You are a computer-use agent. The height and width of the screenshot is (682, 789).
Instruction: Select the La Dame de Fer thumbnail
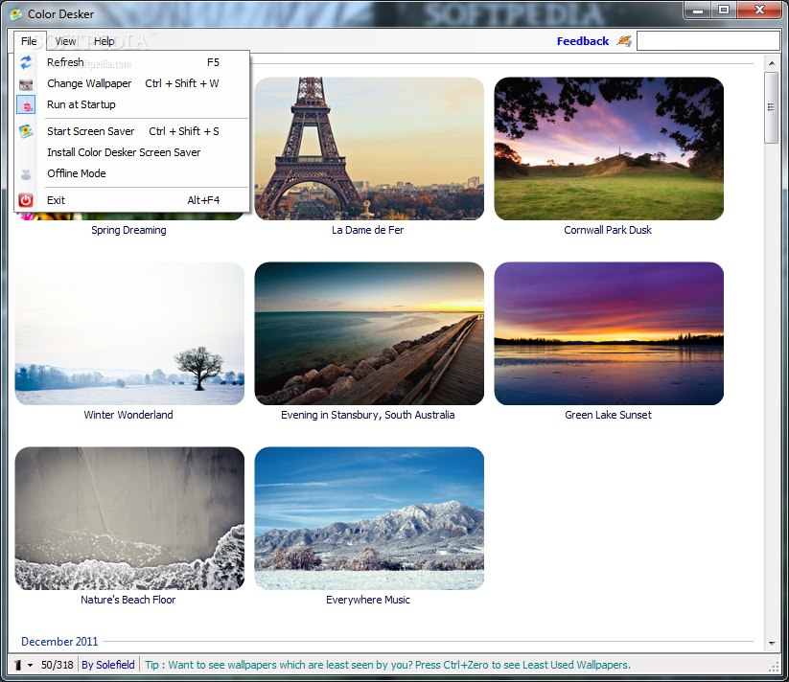369,148
